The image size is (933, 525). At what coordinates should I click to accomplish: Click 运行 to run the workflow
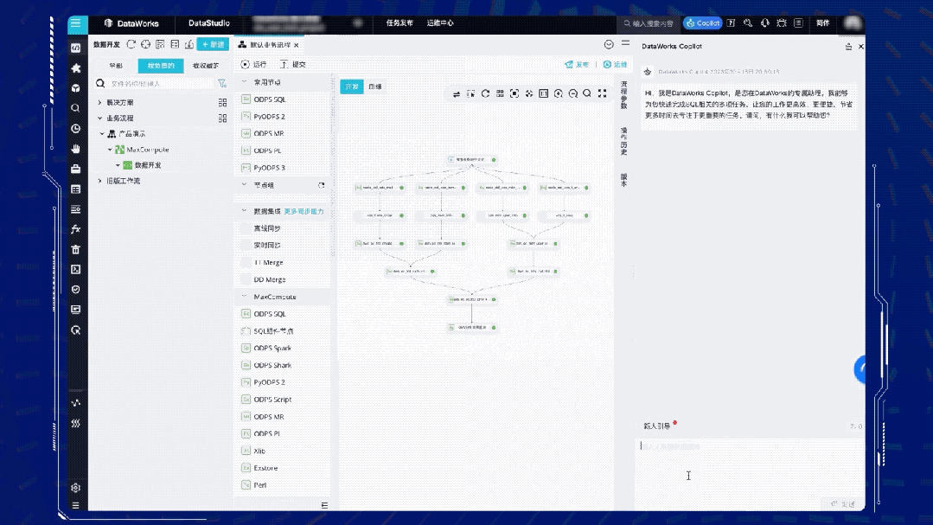click(254, 64)
